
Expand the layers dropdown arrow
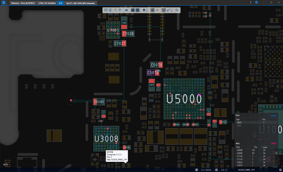[x=147, y=11]
